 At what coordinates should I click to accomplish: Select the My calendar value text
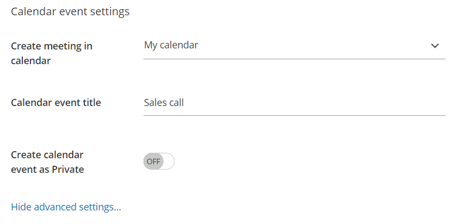(171, 45)
